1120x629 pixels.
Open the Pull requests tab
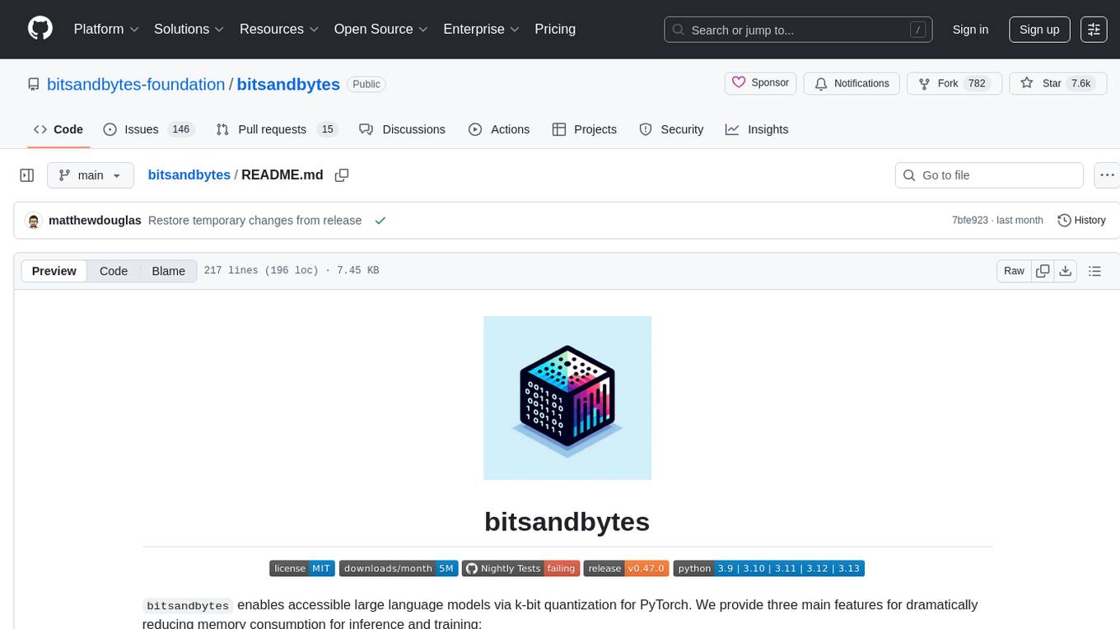277,129
